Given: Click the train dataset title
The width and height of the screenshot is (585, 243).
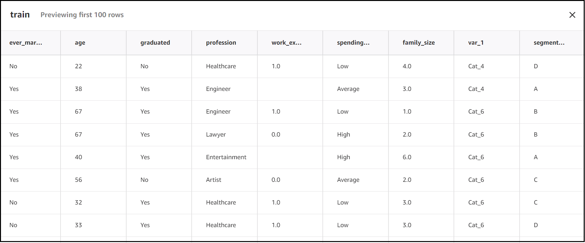Looking at the screenshot, I should point(20,15).
